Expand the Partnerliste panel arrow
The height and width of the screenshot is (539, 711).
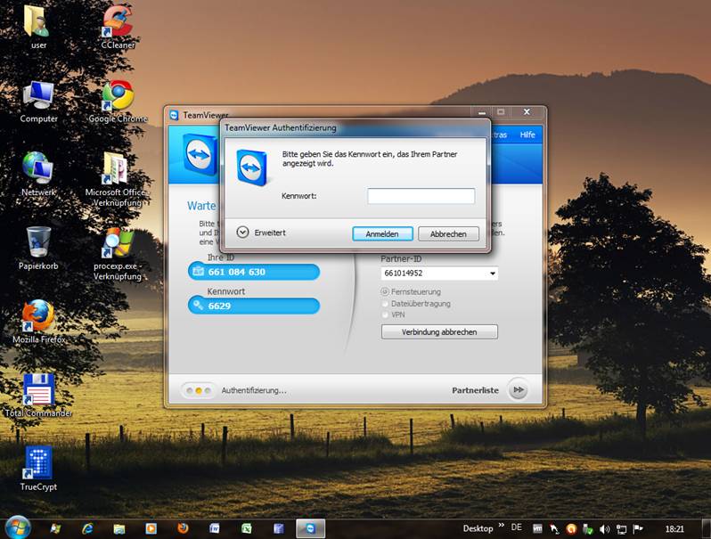tap(518, 390)
